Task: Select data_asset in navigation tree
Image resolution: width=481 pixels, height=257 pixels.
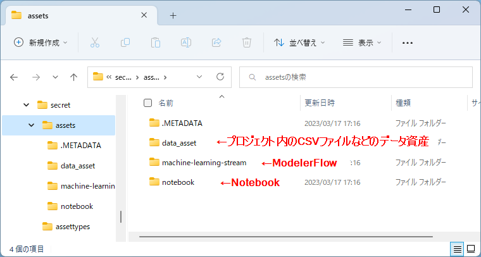Action: (78, 166)
